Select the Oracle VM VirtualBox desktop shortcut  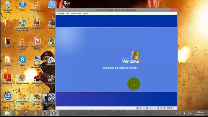pos(51,99)
